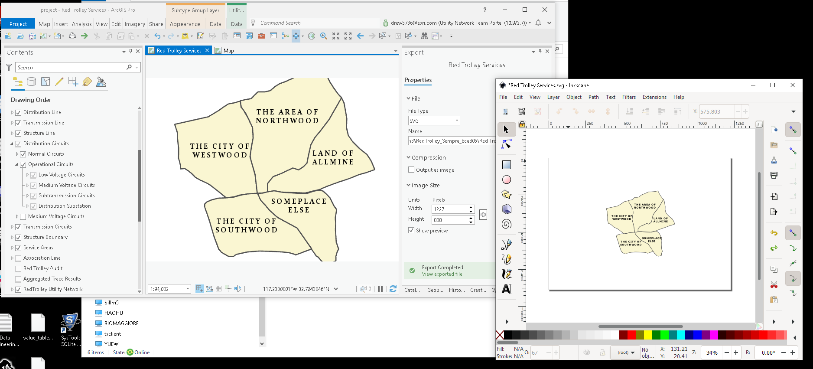813x369 pixels.
Task: Pick the rectangle tool in Inkscape
Action: click(x=506, y=165)
